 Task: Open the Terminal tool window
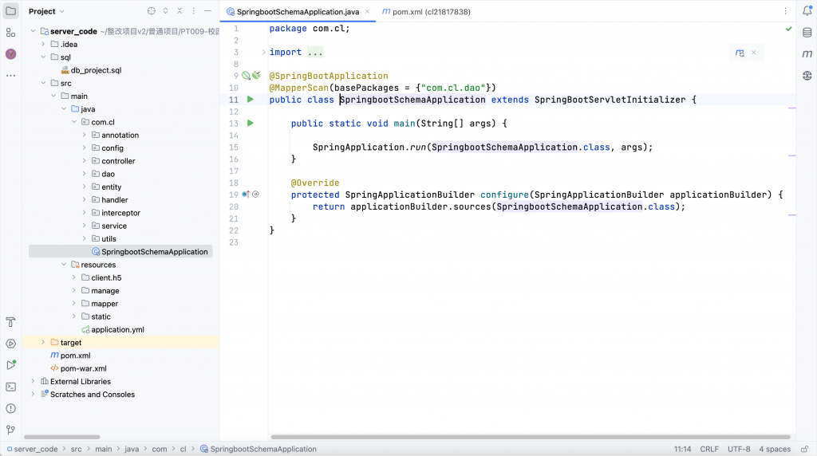10,387
